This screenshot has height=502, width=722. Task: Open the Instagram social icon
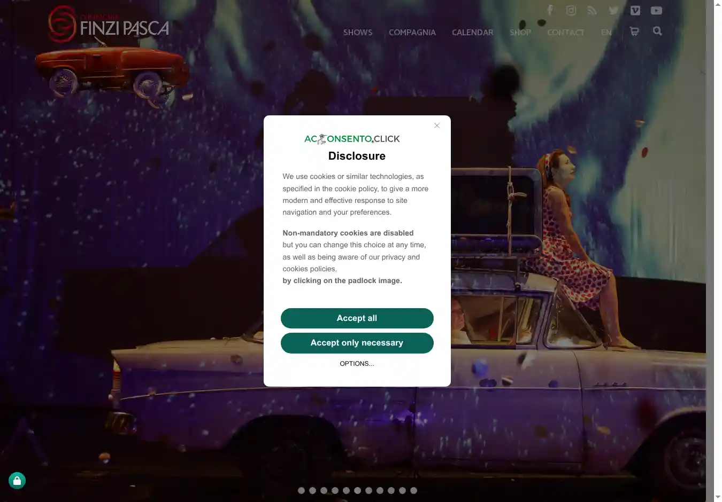click(x=571, y=10)
